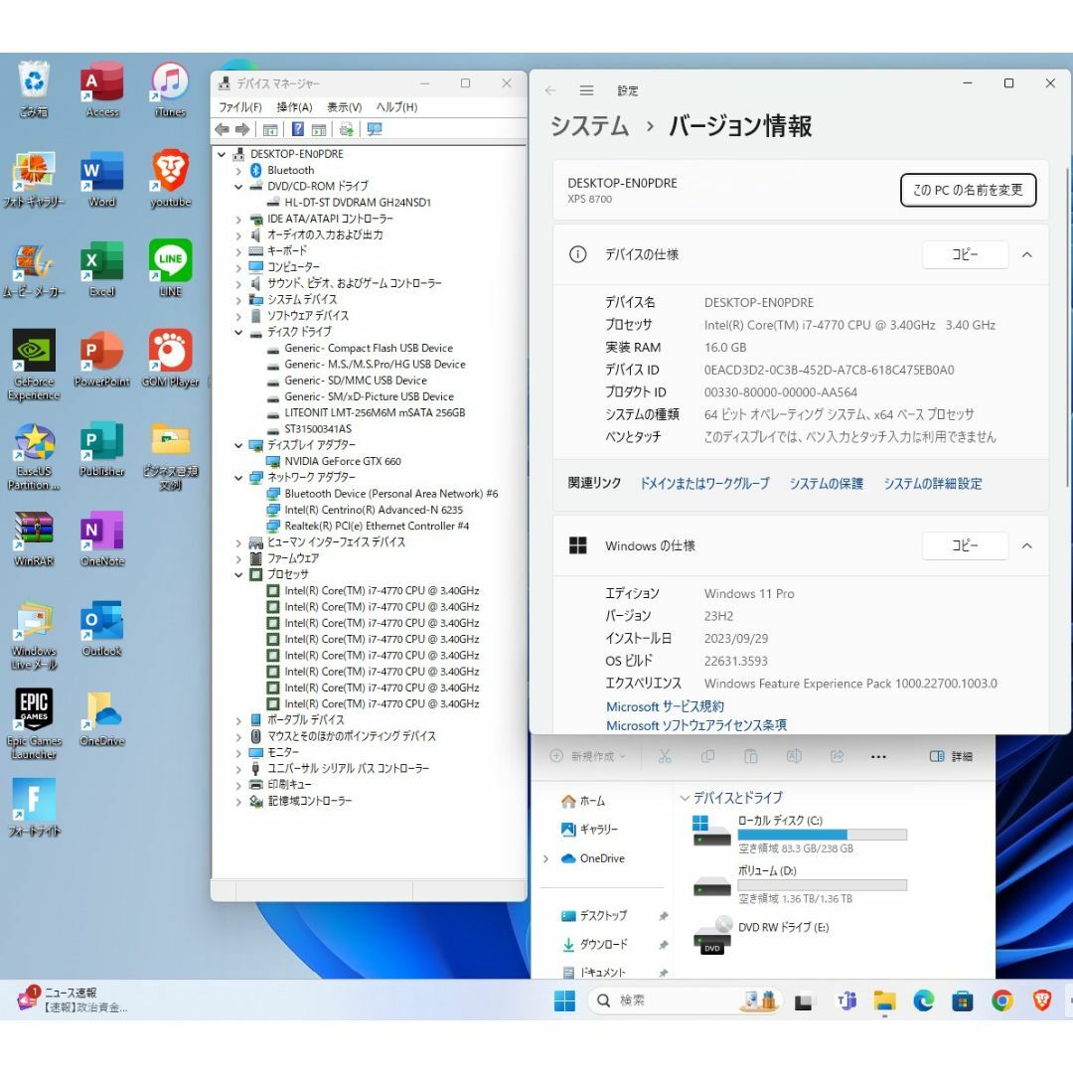1073x1073 pixels.
Task: Collapse the プロセッサ node in Device Manager
Action: [238, 574]
